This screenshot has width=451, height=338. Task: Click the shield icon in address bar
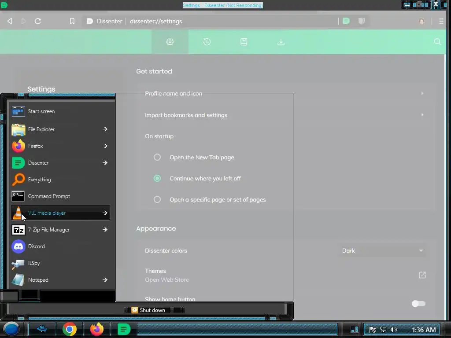[x=362, y=21]
